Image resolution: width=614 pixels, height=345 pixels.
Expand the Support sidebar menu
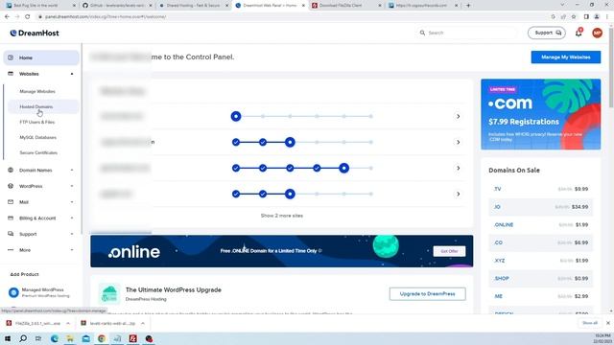coord(72,234)
